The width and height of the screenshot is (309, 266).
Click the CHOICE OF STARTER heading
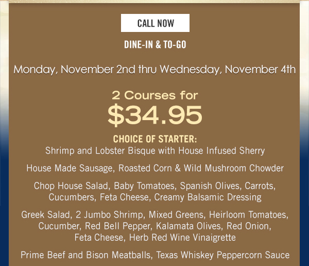(x=155, y=139)
